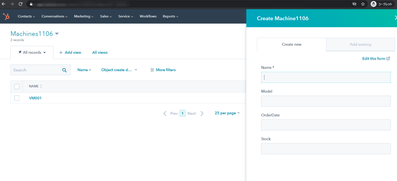Open the Reports dropdown
The height and width of the screenshot is (181, 397).
click(170, 16)
